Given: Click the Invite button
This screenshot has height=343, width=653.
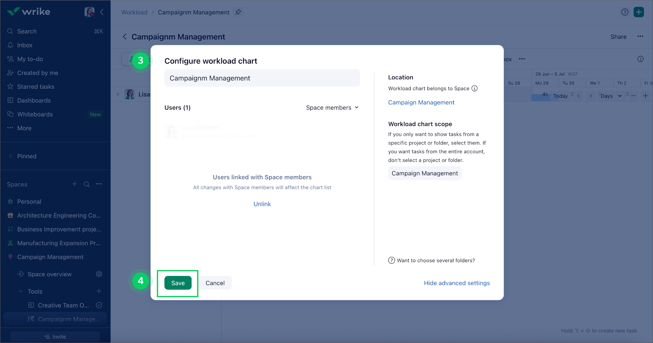Looking at the screenshot, I should coord(55,337).
